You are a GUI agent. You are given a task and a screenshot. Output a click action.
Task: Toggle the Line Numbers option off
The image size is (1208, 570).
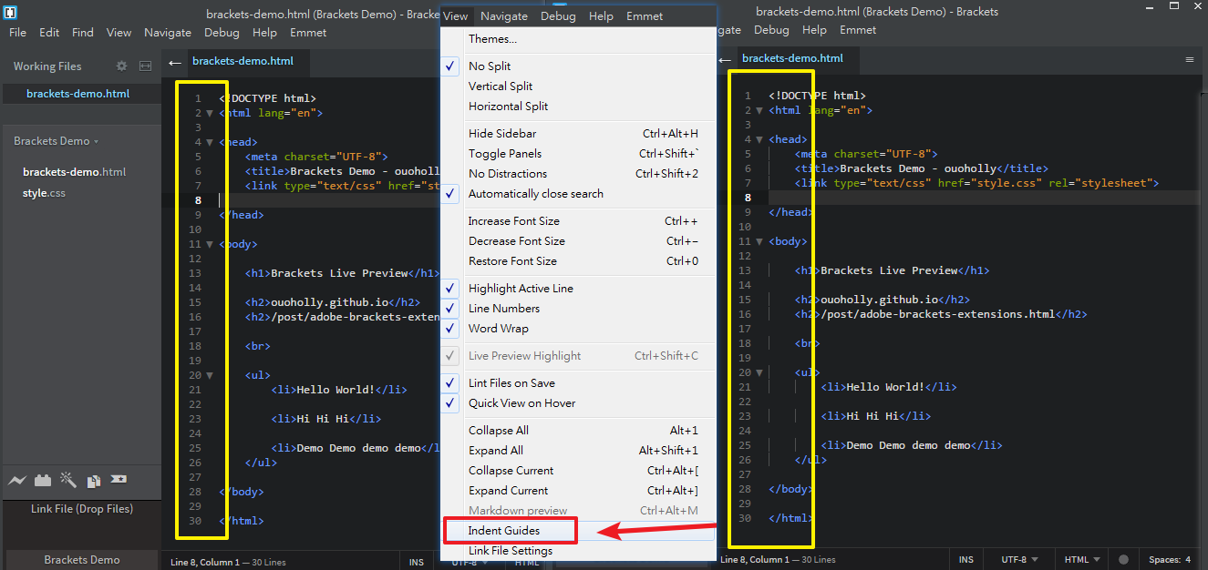[x=503, y=309]
